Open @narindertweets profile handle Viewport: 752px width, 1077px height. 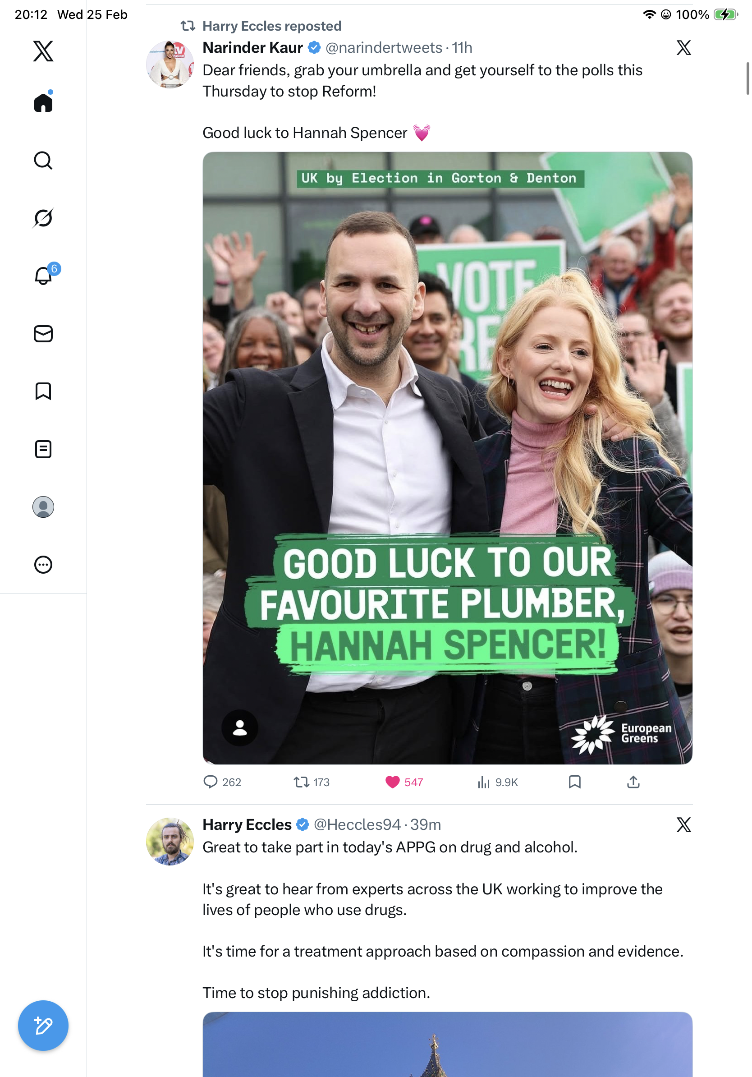(384, 47)
